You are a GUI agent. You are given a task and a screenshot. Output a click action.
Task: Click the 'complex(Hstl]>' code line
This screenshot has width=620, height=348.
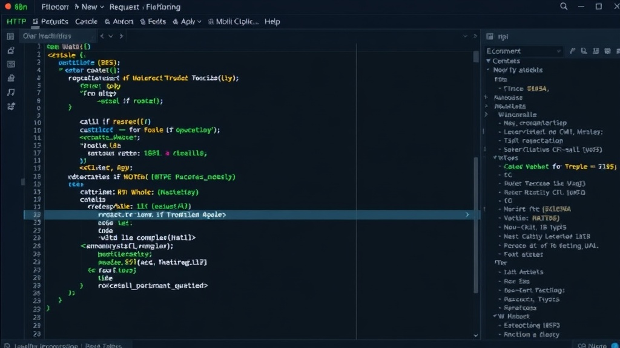pos(147,237)
